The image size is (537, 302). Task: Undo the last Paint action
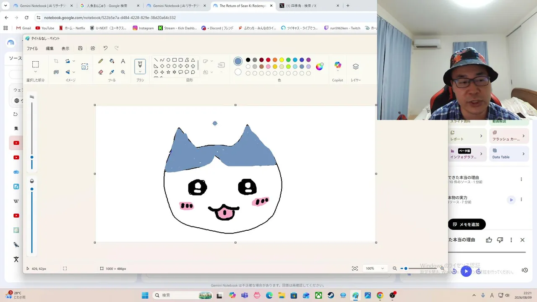click(105, 48)
